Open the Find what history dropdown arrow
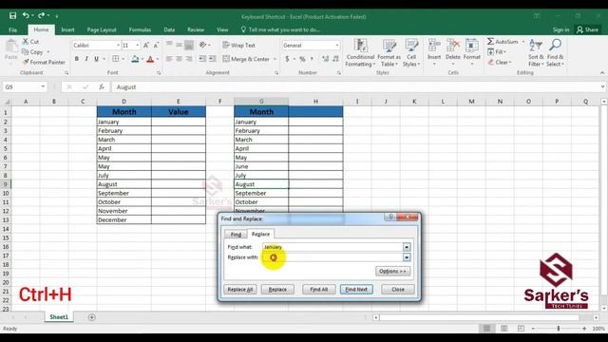The width and height of the screenshot is (608, 342). [407, 247]
